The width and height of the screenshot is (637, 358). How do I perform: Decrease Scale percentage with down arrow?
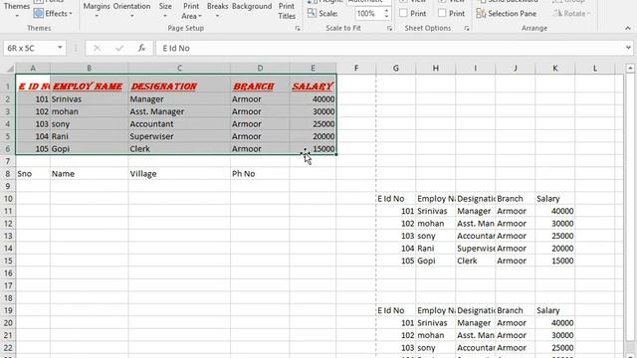point(386,17)
